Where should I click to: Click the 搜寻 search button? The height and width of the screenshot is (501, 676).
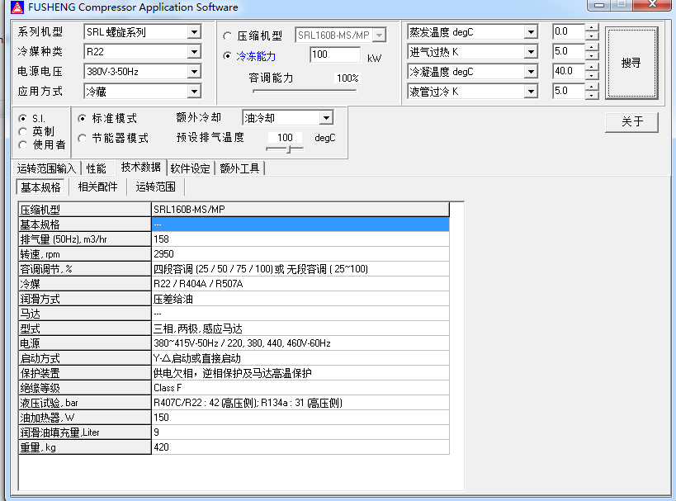631,63
